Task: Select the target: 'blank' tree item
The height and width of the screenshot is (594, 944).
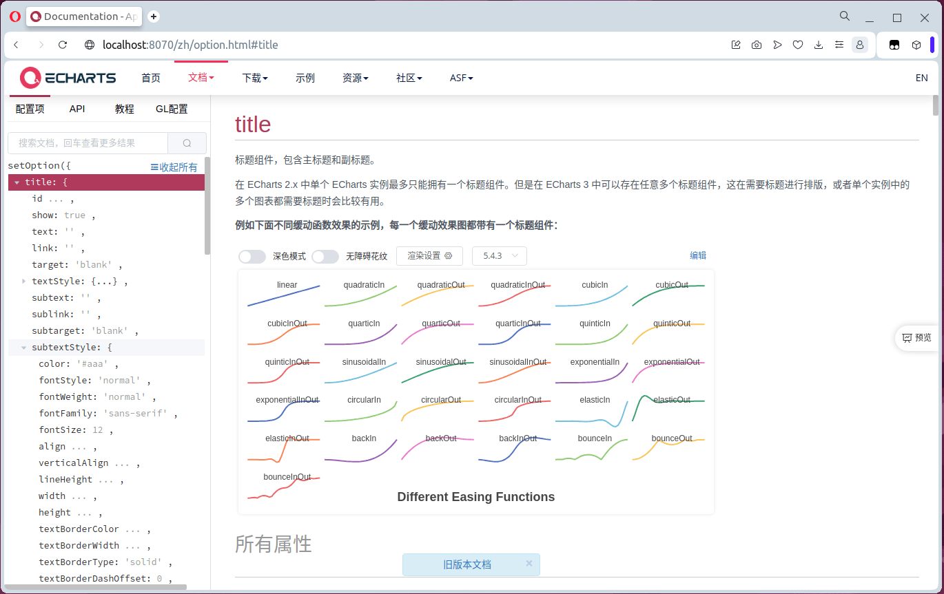Action: tap(76, 265)
